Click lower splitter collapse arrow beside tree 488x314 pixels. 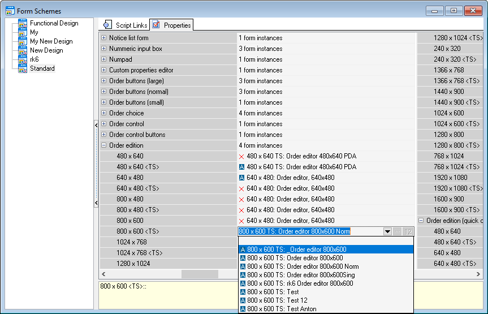click(x=96, y=203)
